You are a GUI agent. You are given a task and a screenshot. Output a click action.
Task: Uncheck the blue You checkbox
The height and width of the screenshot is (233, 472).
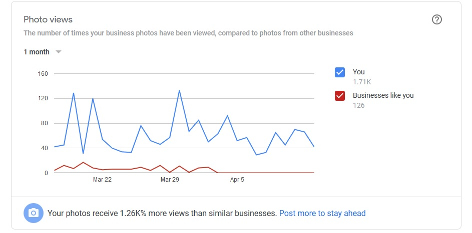(x=340, y=72)
